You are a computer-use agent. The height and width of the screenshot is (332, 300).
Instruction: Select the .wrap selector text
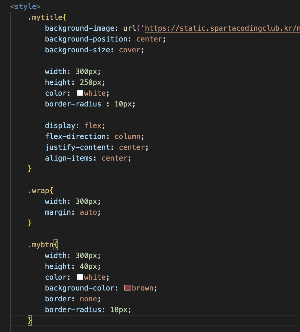(x=38, y=191)
